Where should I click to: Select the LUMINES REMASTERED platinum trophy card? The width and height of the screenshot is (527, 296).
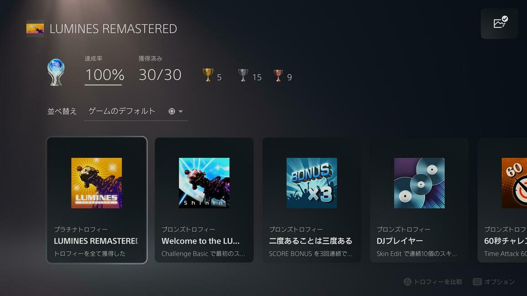click(97, 200)
